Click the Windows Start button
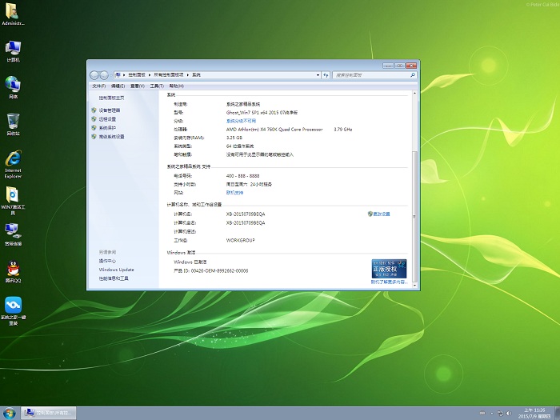560x420 pixels. (x=10, y=413)
